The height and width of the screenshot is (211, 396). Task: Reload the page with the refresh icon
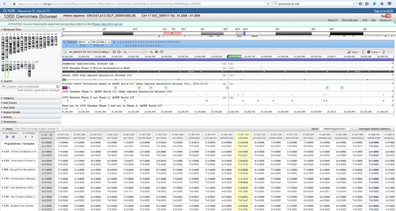coord(268,4)
